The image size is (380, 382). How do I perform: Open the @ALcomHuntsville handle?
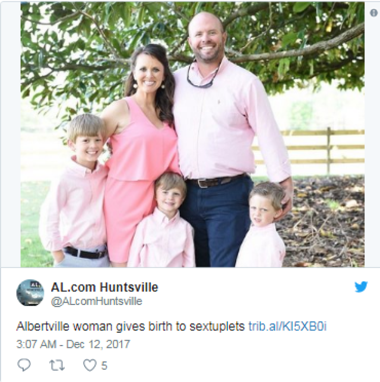point(97,301)
